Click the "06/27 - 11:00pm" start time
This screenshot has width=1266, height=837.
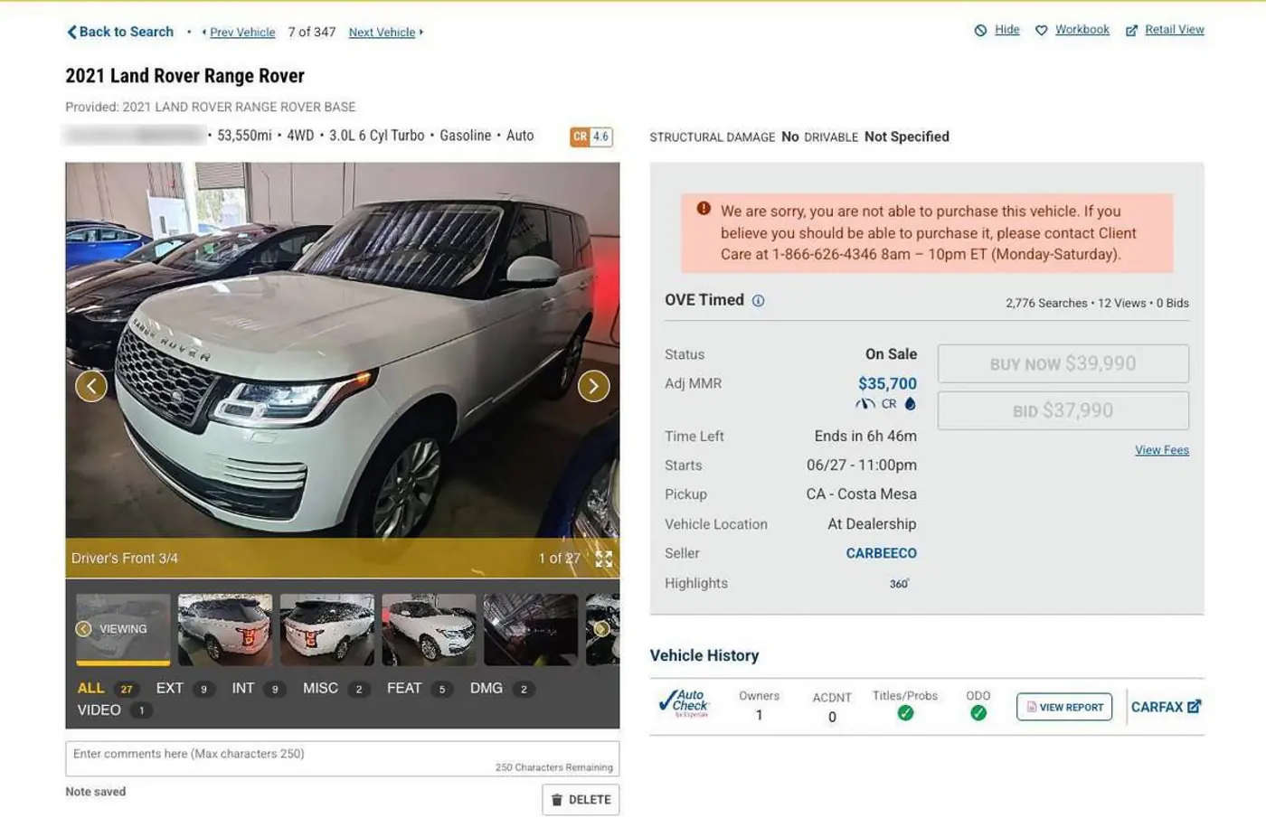(862, 466)
